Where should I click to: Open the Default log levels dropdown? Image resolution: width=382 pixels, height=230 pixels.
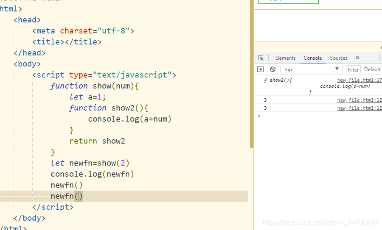(372, 69)
